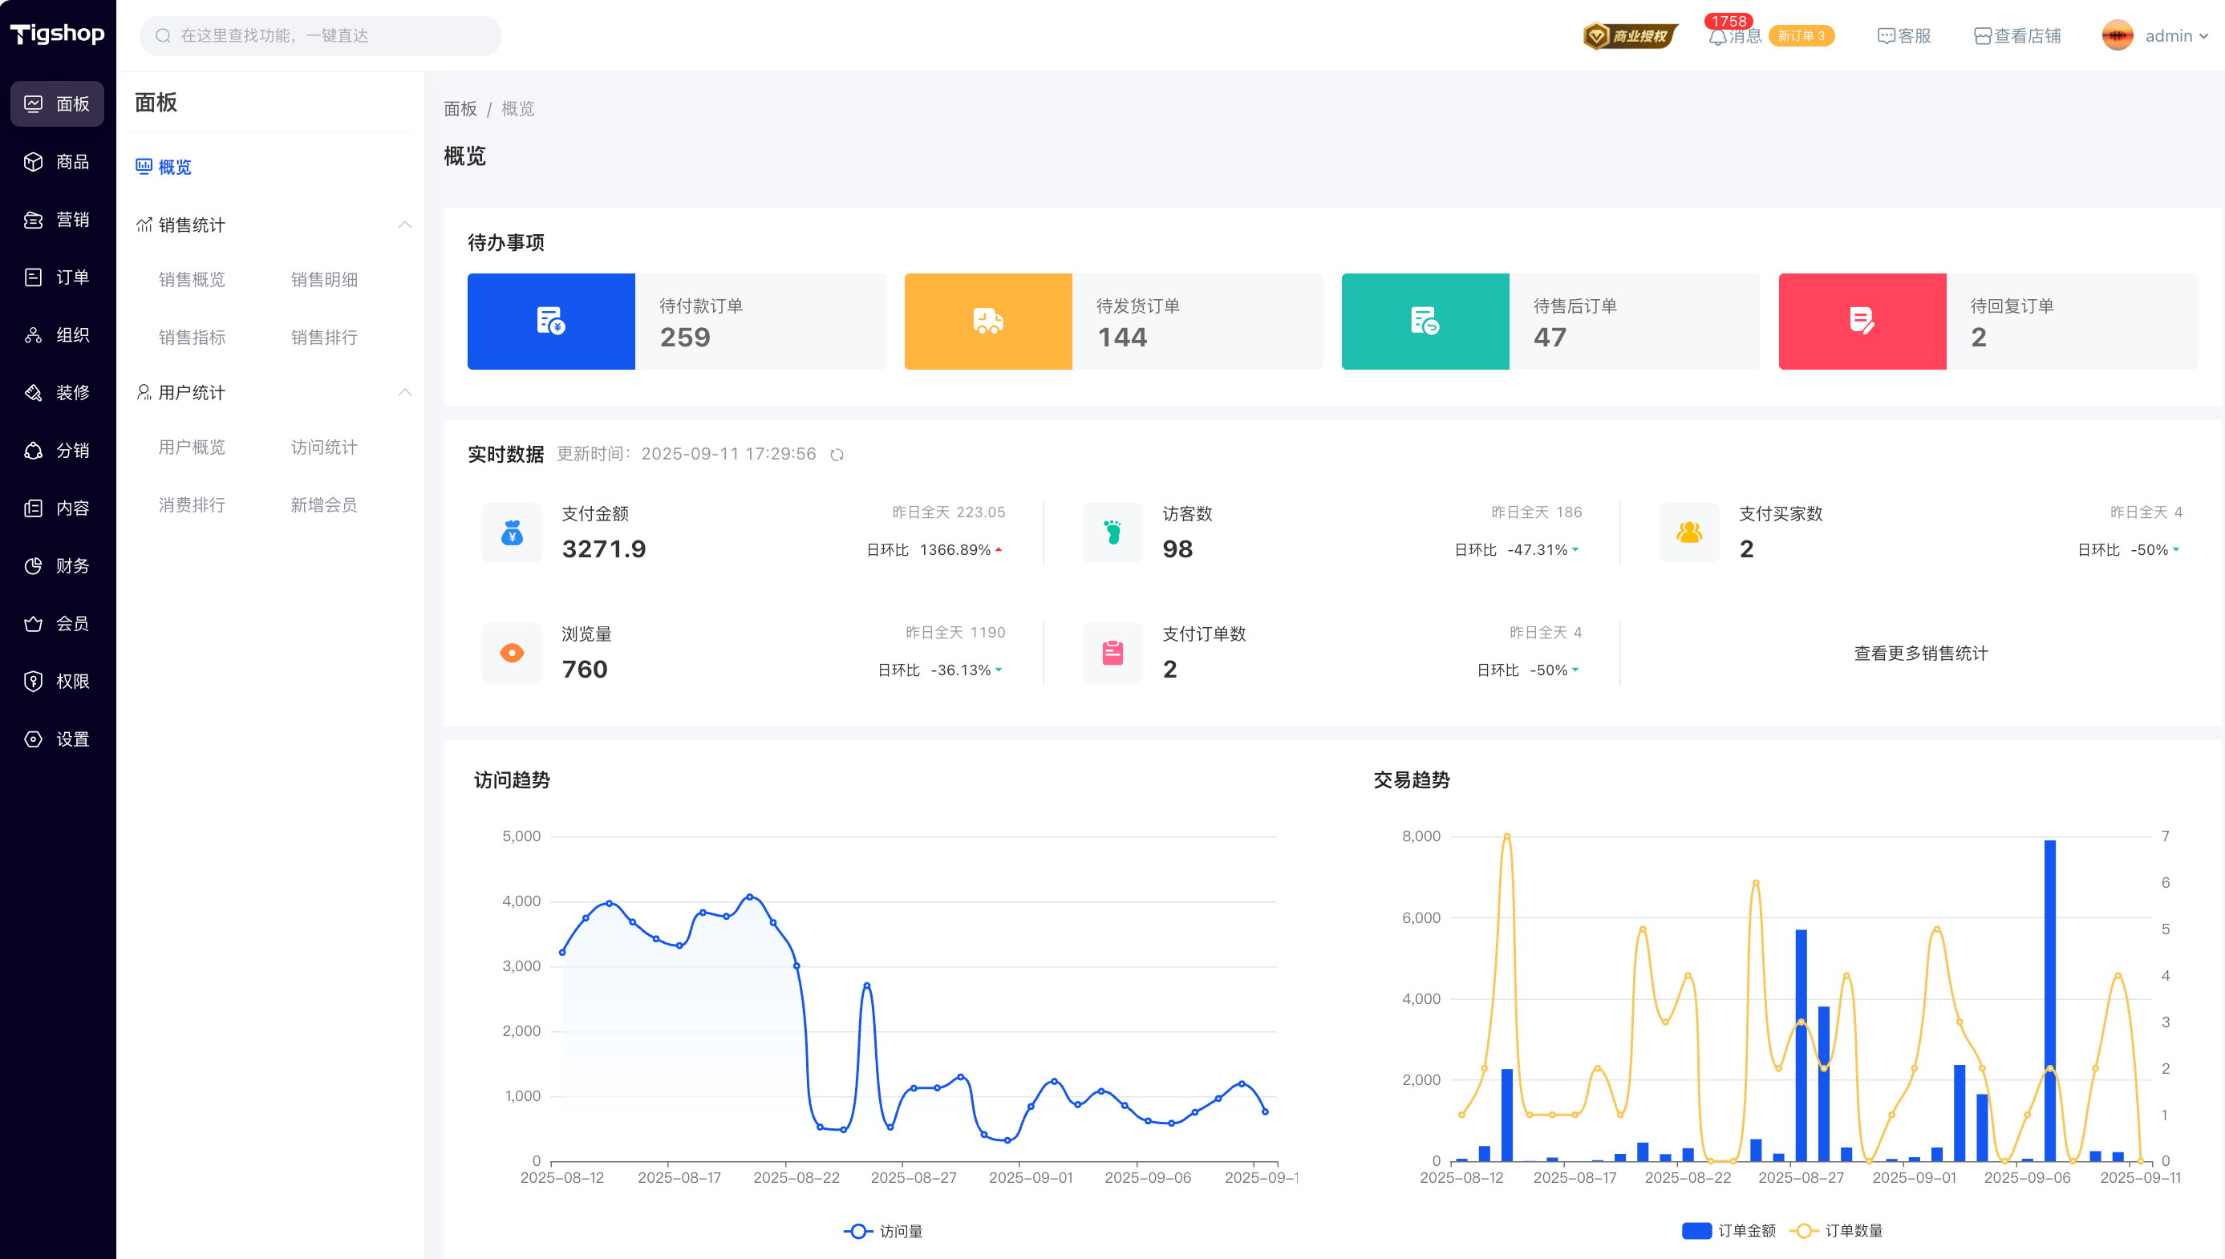Click the tallest blue bar in 交易趋势
The width and height of the screenshot is (2225, 1259).
pyautogui.click(x=2049, y=1001)
